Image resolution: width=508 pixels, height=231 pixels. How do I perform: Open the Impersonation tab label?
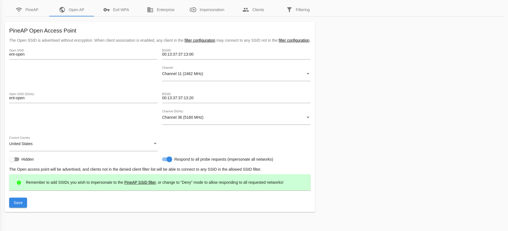pos(212,10)
